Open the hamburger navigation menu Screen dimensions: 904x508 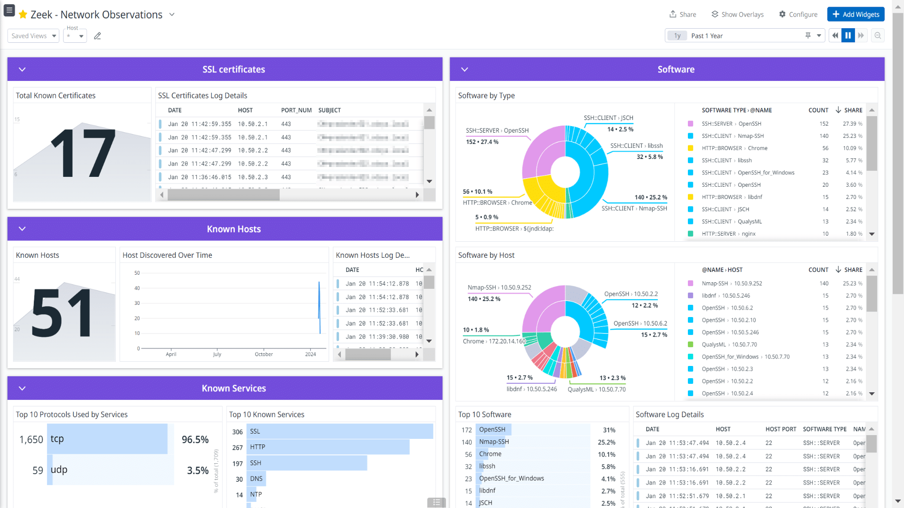pyautogui.click(x=9, y=10)
